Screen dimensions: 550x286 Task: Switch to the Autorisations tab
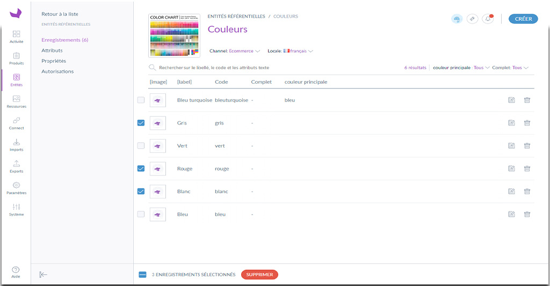(x=57, y=71)
